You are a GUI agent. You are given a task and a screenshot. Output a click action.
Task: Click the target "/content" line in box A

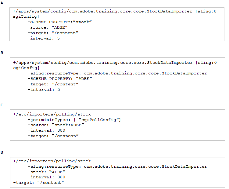click(53, 33)
